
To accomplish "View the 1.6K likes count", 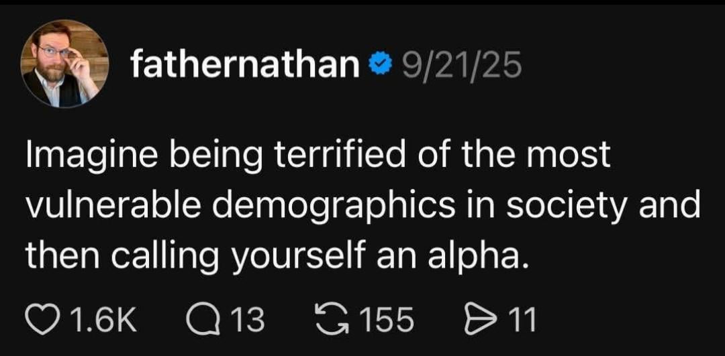I will pyautogui.click(x=103, y=320).
